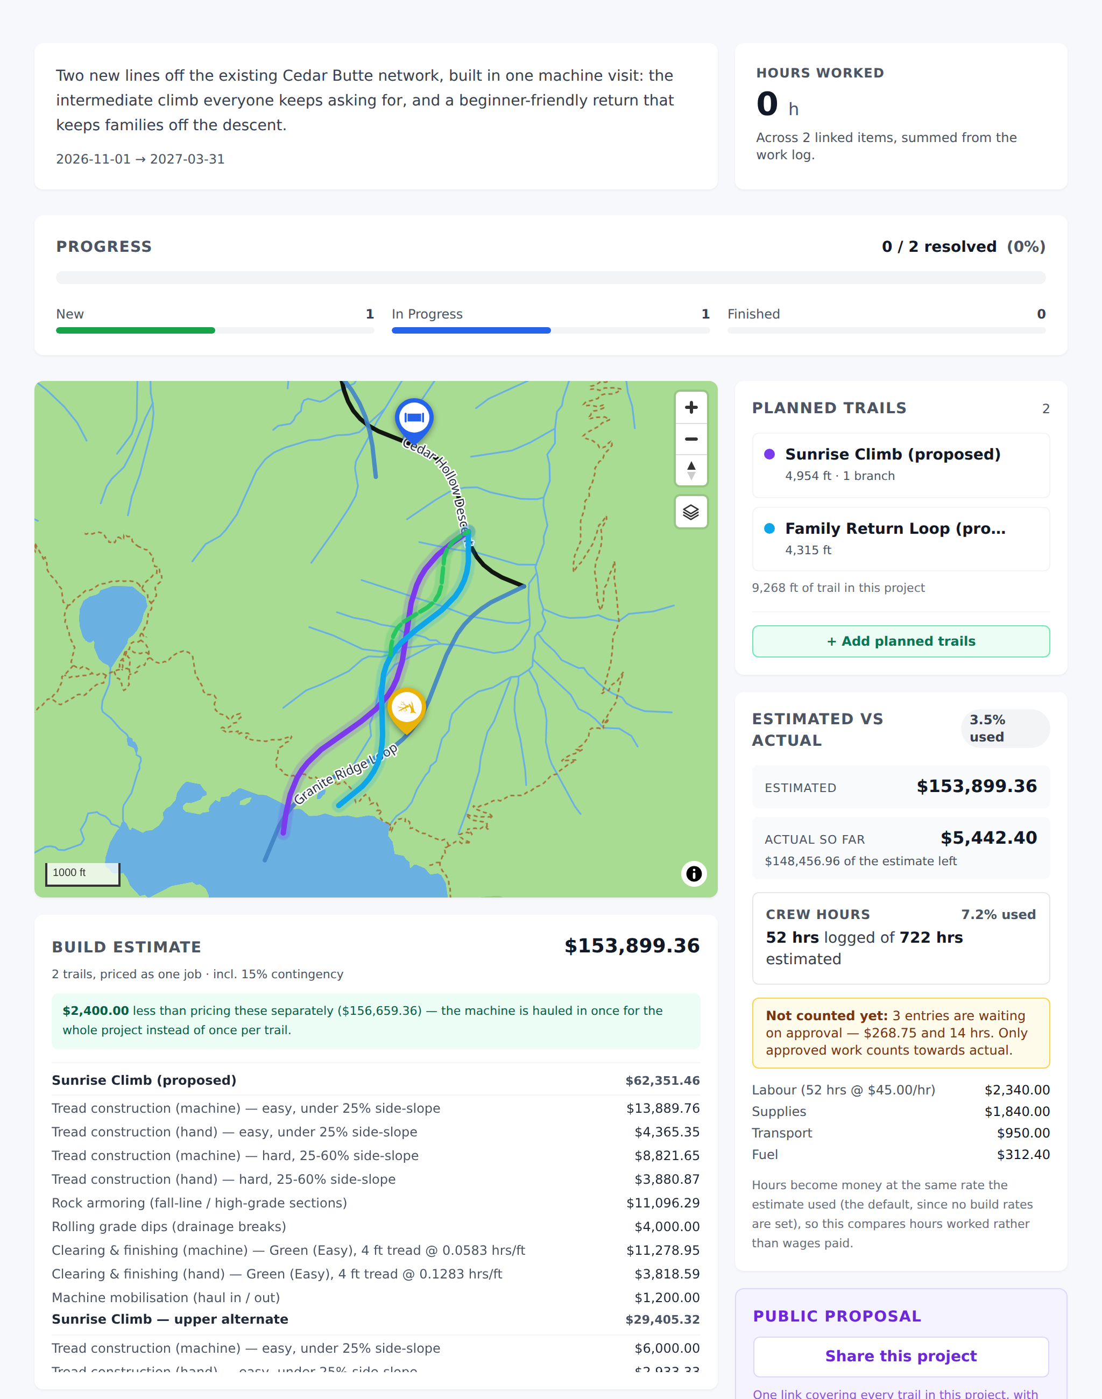Click the BUILD ESTIMATE total $153,899.36

[x=632, y=946]
